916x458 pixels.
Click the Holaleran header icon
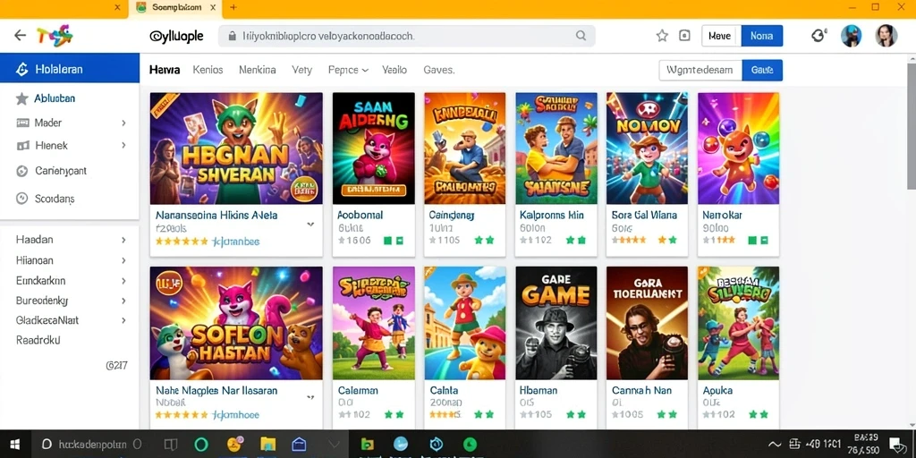21,70
